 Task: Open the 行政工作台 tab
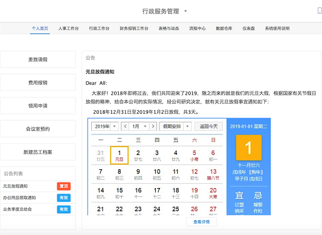pos(99,28)
